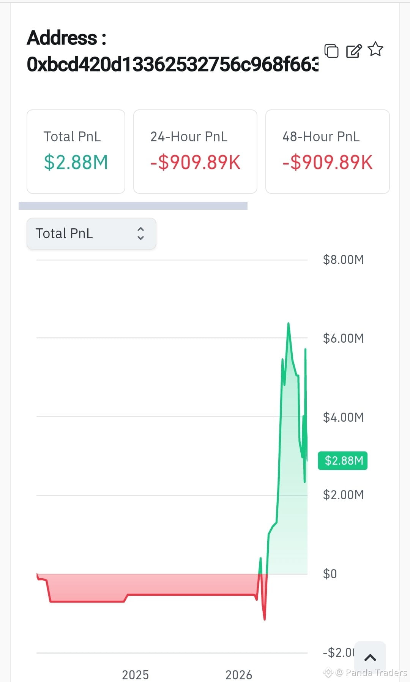Viewport: 410px width, 682px height.
Task: Click the up-down arrows in the dropdown
Action: tap(140, 234)
